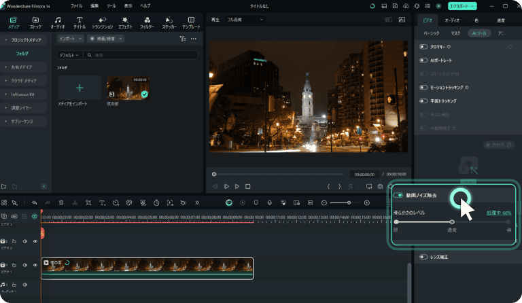
Task: Expand 調整レイヤー section
Action: (x=23, y=108)
